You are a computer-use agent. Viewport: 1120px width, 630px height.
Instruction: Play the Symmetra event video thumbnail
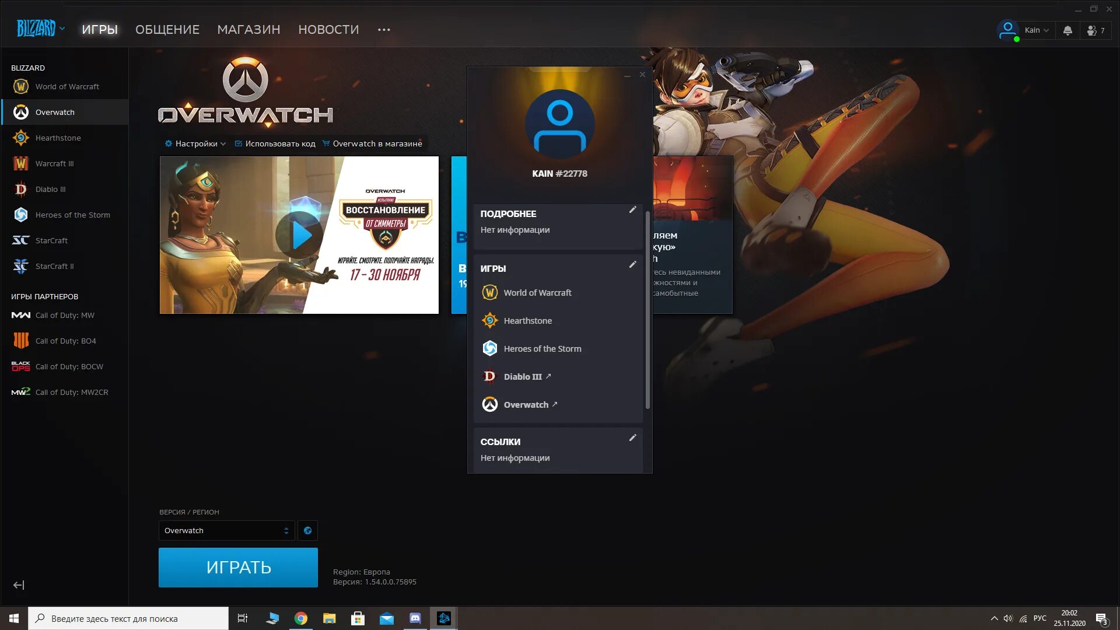pyautogui.click(x=299, y=235)
